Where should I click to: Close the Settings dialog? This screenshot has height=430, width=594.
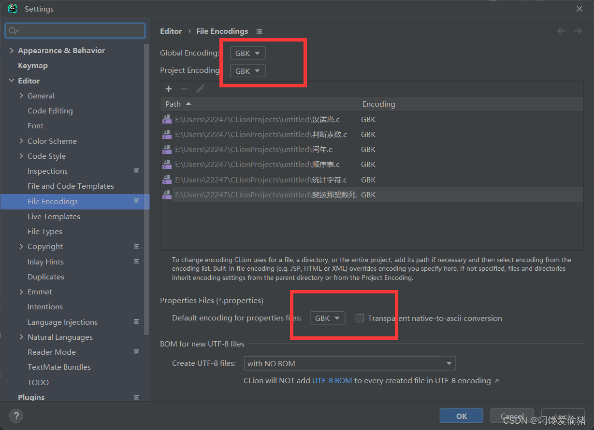coord(580,9)
